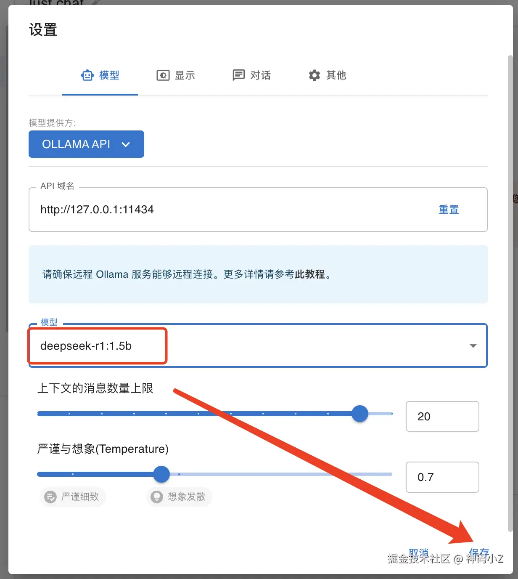
Task: Click 取消 to cancel settings
Action: [x=418, y=553]
